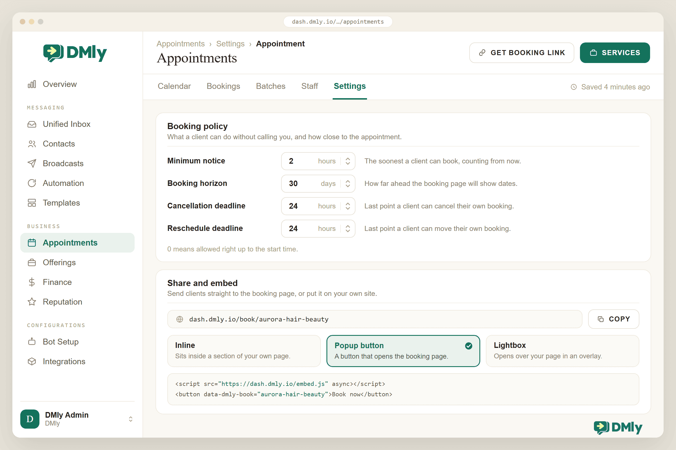Click the clock icon beside Saved status
This screenshot has height=450, width=676.
pyautogui.click(x=574, y=87)
